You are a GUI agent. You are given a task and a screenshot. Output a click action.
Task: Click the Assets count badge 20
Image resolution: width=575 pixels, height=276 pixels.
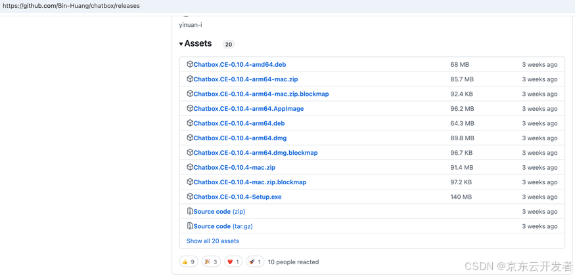229,45
